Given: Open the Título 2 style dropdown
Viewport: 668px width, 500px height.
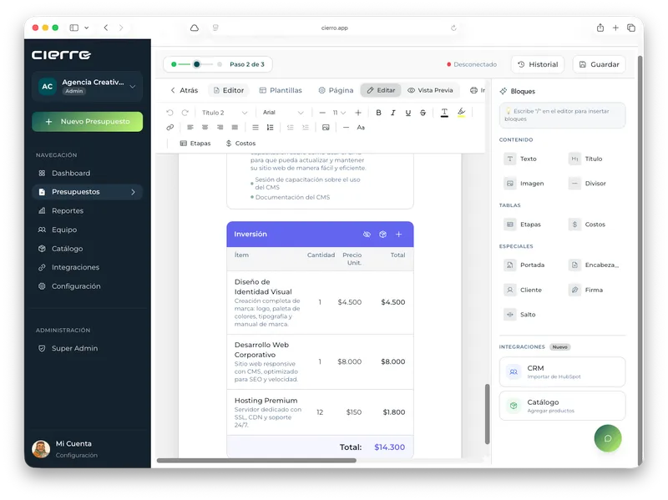Looking at the screenshot, I should 225,113.
